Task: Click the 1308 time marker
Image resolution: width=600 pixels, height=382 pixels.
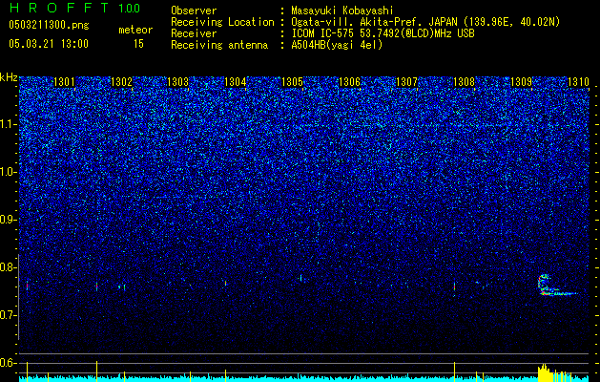Action: pos(464,82)
